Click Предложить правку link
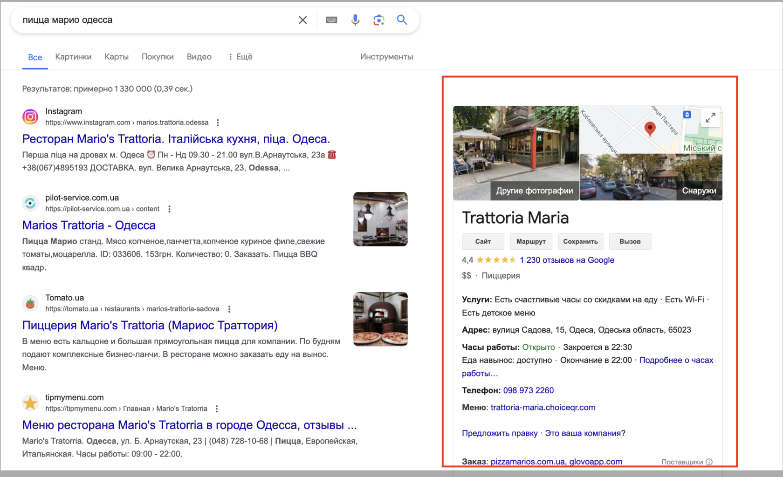 (x=500, y=433)
